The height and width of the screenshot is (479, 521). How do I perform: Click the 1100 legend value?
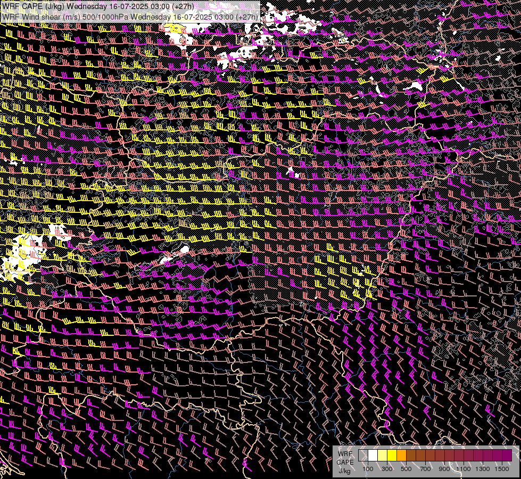click(464, 469)
